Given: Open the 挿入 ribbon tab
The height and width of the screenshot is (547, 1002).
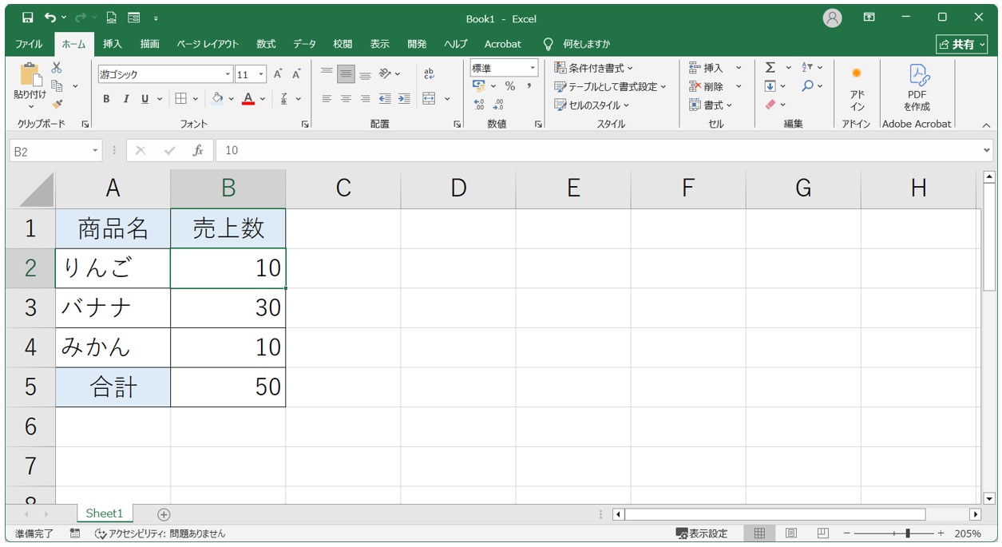Looking at the screenshot, I should tap(113, 44).
